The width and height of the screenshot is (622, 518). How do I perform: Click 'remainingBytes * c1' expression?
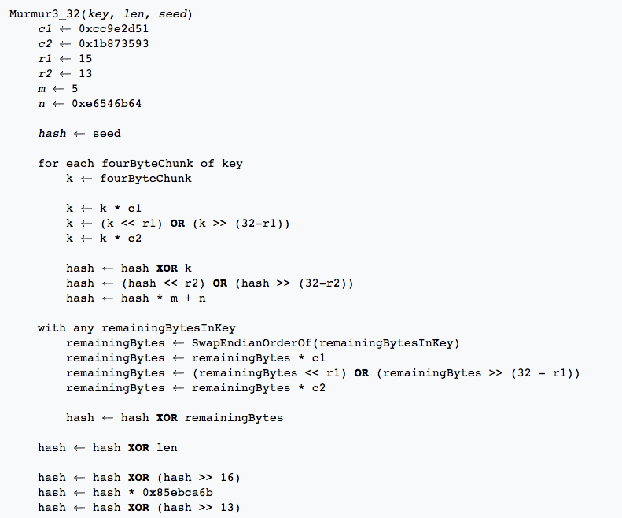pos(258,358)
